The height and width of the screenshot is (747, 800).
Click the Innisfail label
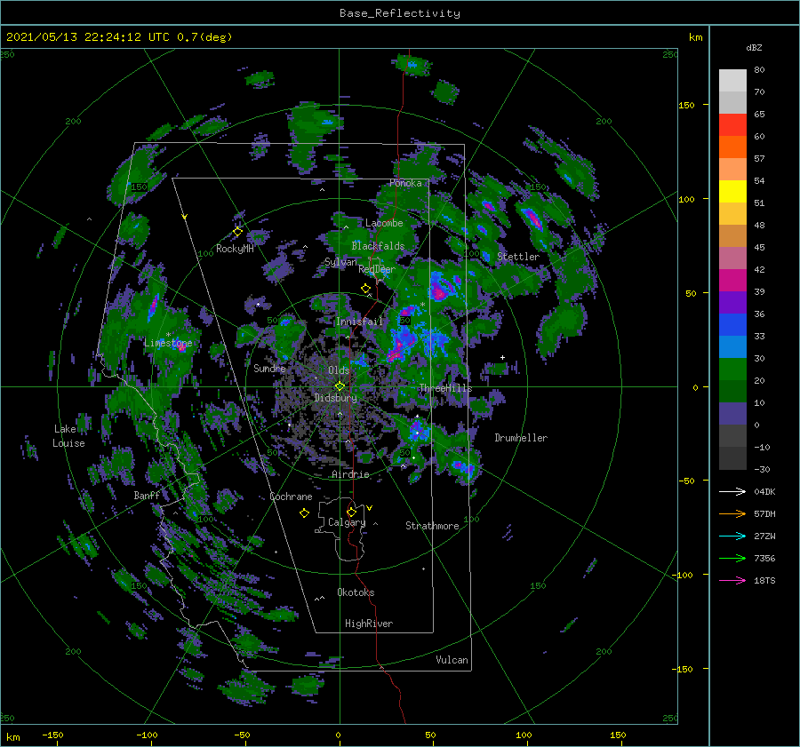[x=359, y=322]
